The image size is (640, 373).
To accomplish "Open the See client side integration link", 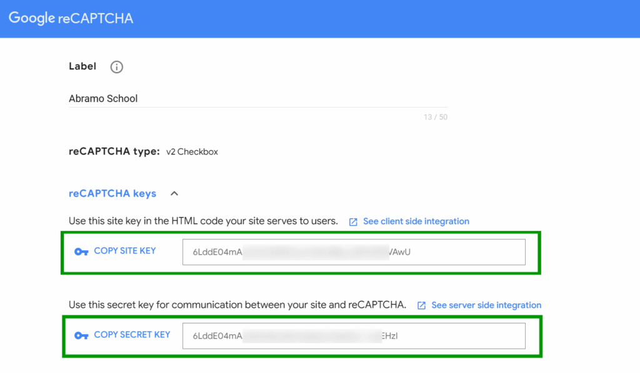I will click(x=415, y=221).
